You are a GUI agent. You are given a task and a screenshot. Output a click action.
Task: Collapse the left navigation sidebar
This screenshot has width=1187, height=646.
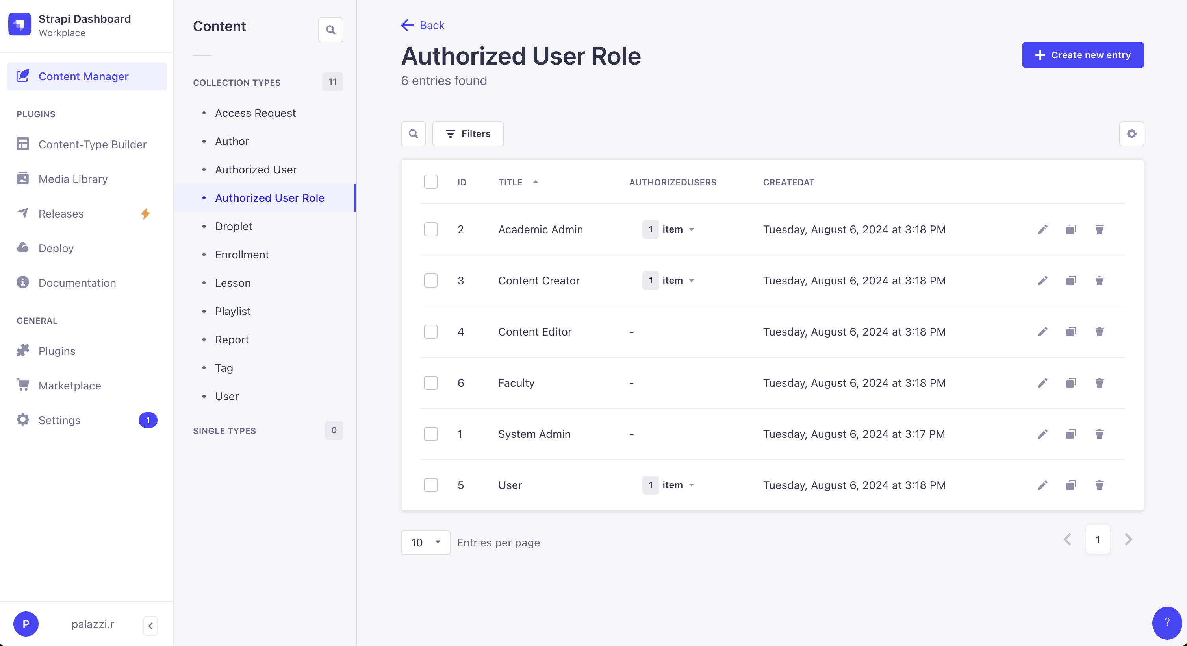coord(150,625)
